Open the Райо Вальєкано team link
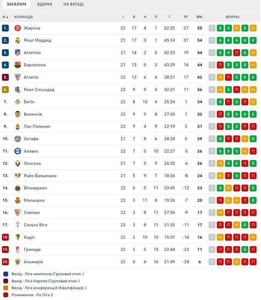Screen dimensions: 261x300 pyautogui.click(x=40, y=176)
